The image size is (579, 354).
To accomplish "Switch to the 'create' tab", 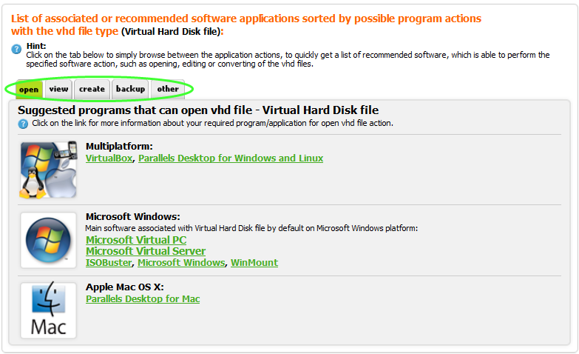I will pyautogui.click(x=92, y=89).
